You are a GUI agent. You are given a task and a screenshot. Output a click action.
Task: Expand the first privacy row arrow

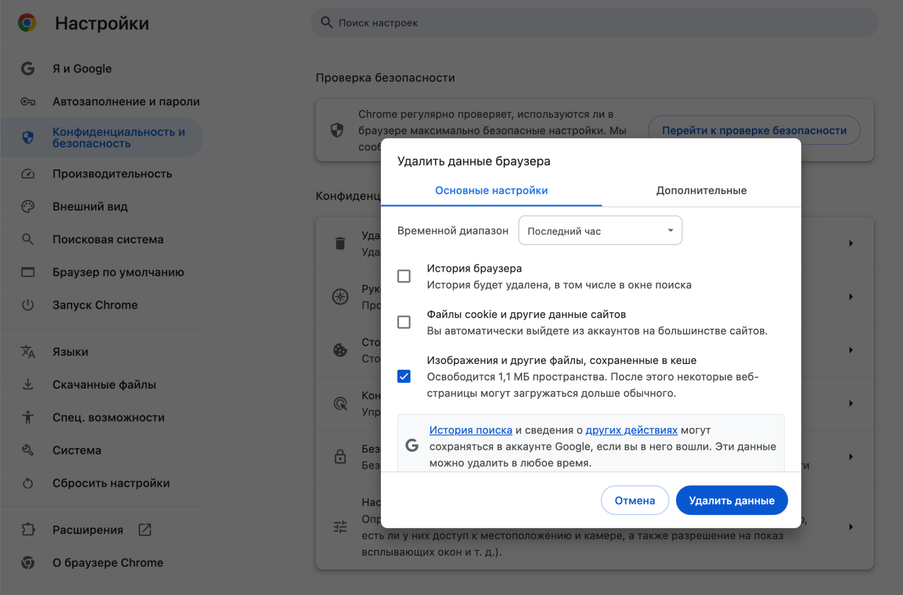[x=850, y=243]
